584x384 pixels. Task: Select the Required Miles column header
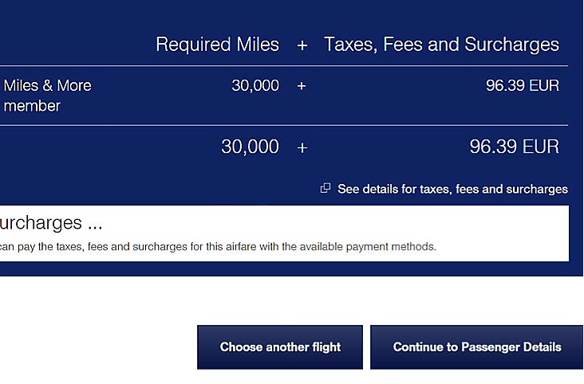218,45
